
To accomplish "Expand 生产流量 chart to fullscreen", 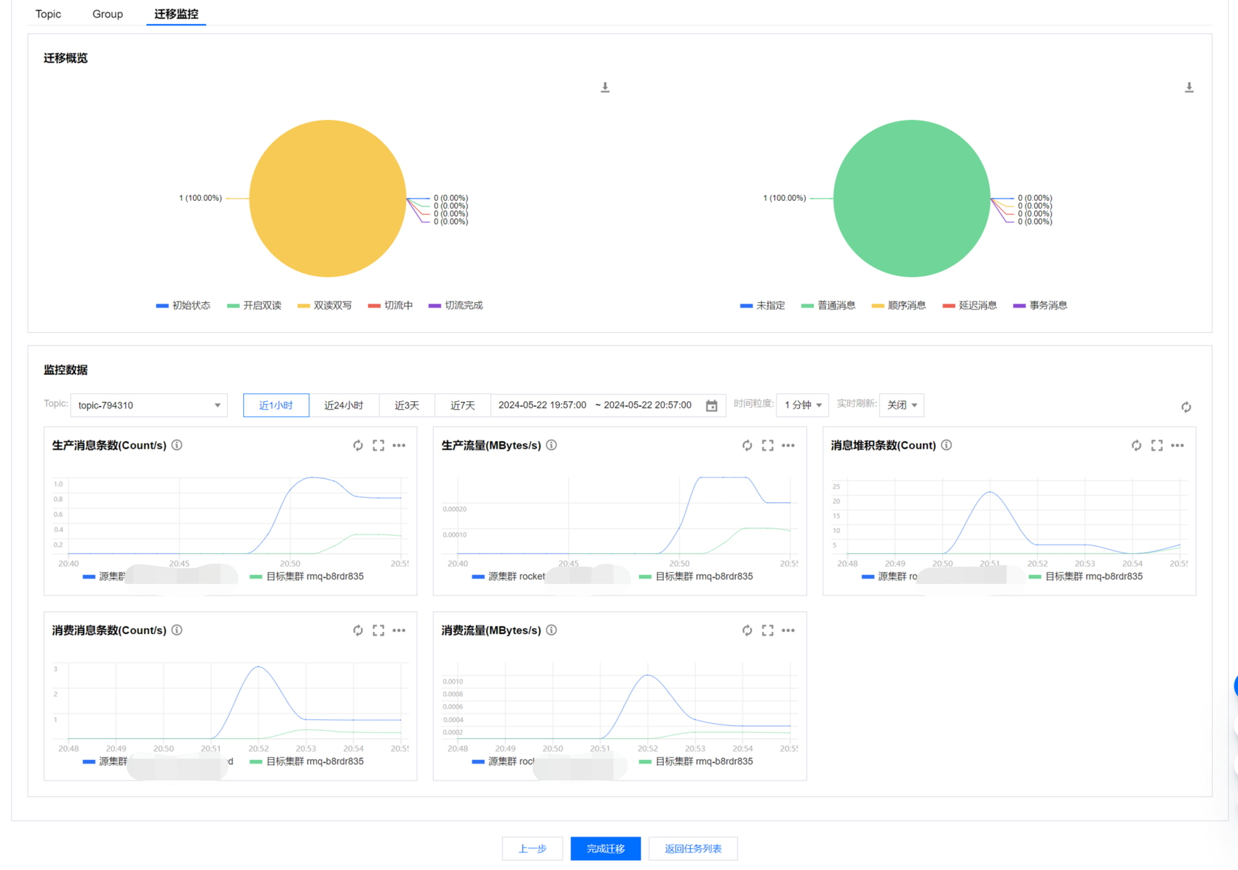I will click(x=768, y=446).
